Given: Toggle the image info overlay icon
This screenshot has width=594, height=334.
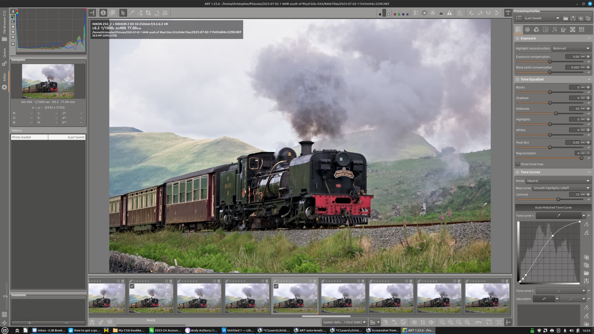Looking at the screenshot, I should click(103, 13).
